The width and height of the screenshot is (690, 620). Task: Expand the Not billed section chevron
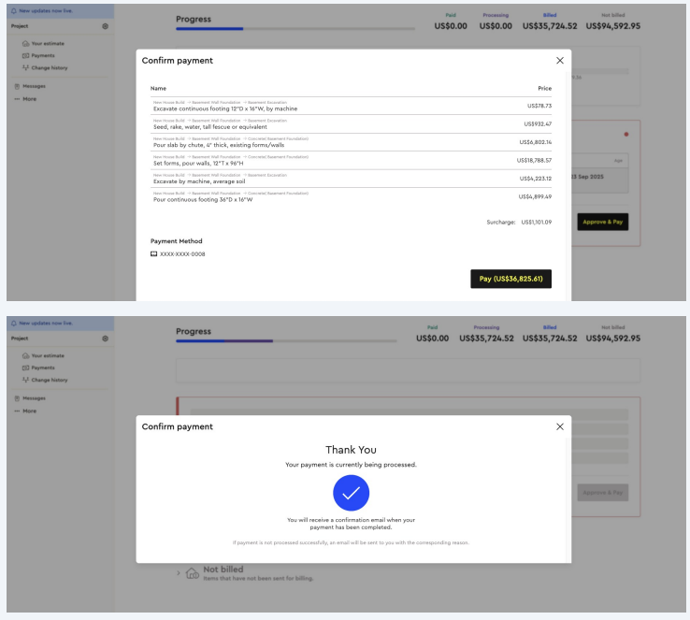click(179, 572)
